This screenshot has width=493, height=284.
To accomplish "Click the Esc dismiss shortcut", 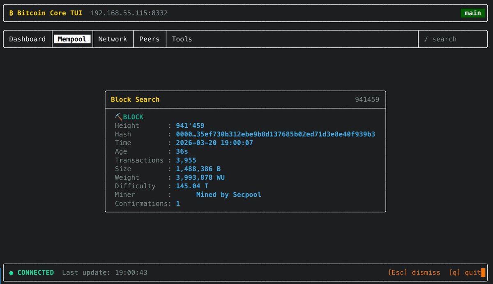I will [x=414, y=272].
